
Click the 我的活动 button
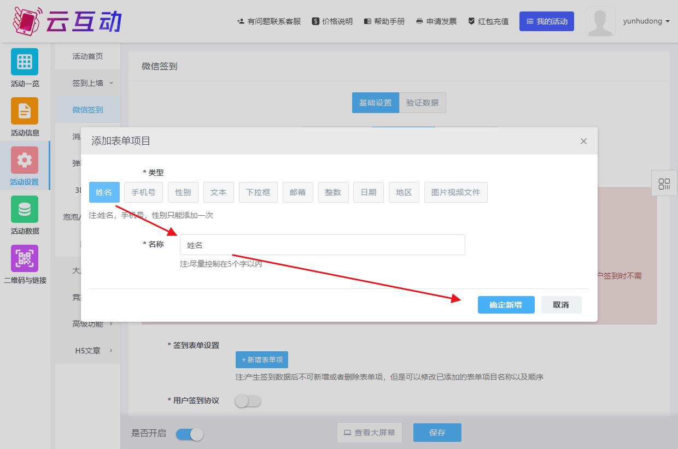coord(547,21)
